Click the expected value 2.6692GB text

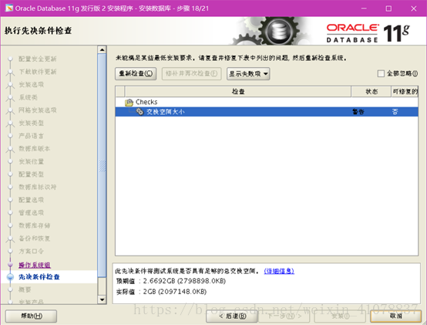coord(184,281)
